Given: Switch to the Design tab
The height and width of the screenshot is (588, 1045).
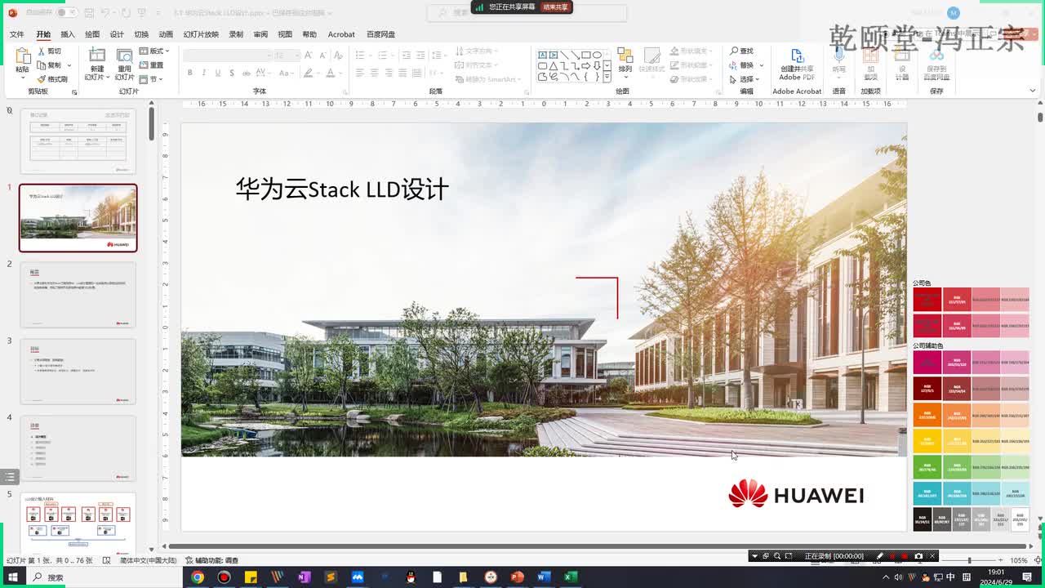Looking at the screenshot, I should [x=117, y=34].
